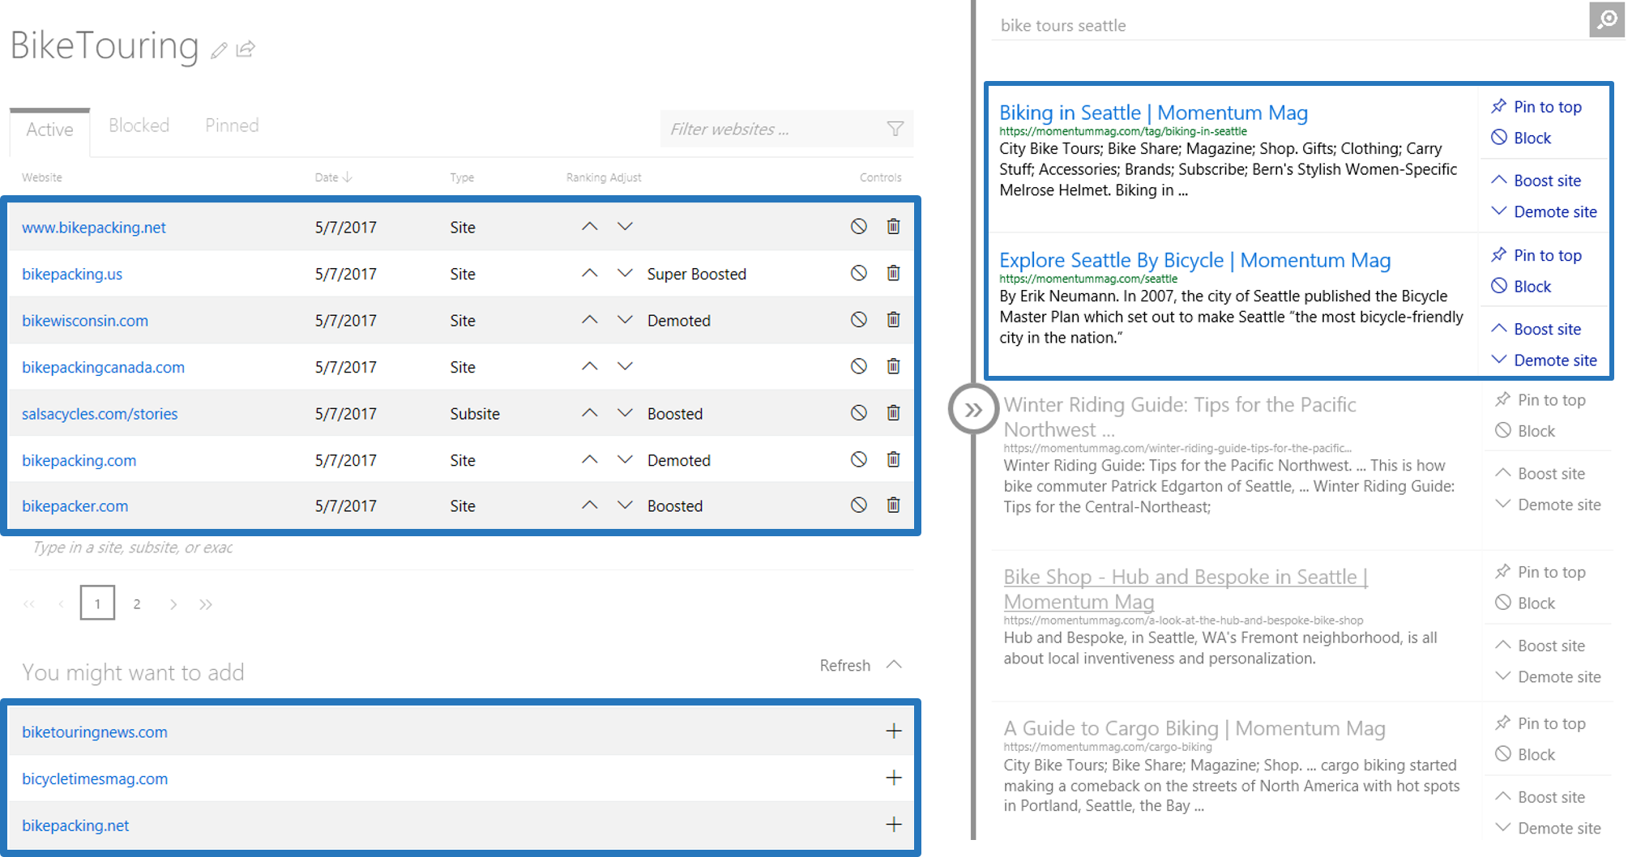Block bikewisconsin.com using its block icon
The width and height of the screenshot is (1628, 857).
point(859,320)
